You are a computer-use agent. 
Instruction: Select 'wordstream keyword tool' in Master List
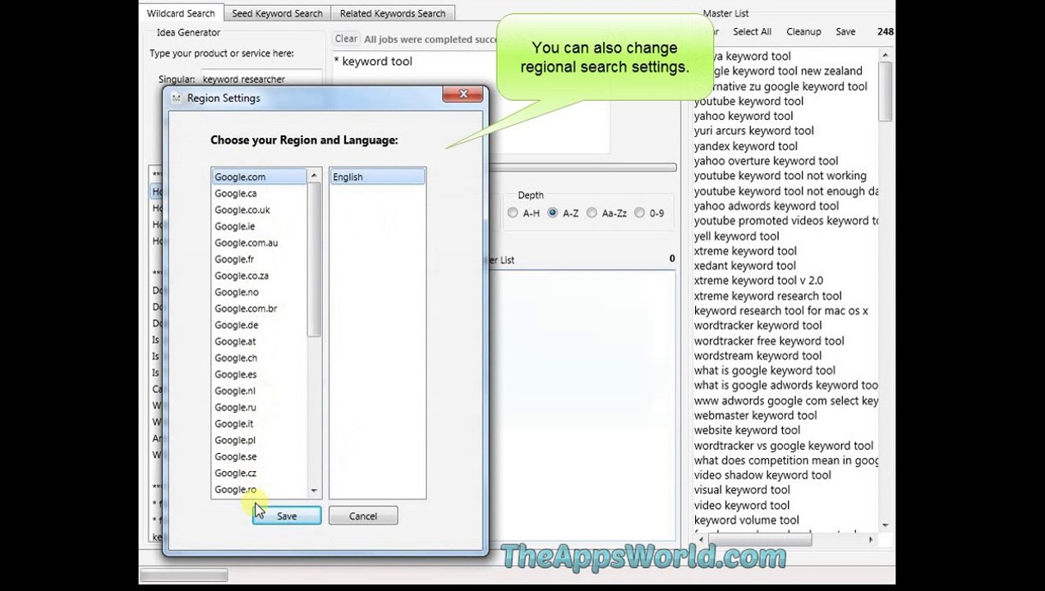(757, 355)
